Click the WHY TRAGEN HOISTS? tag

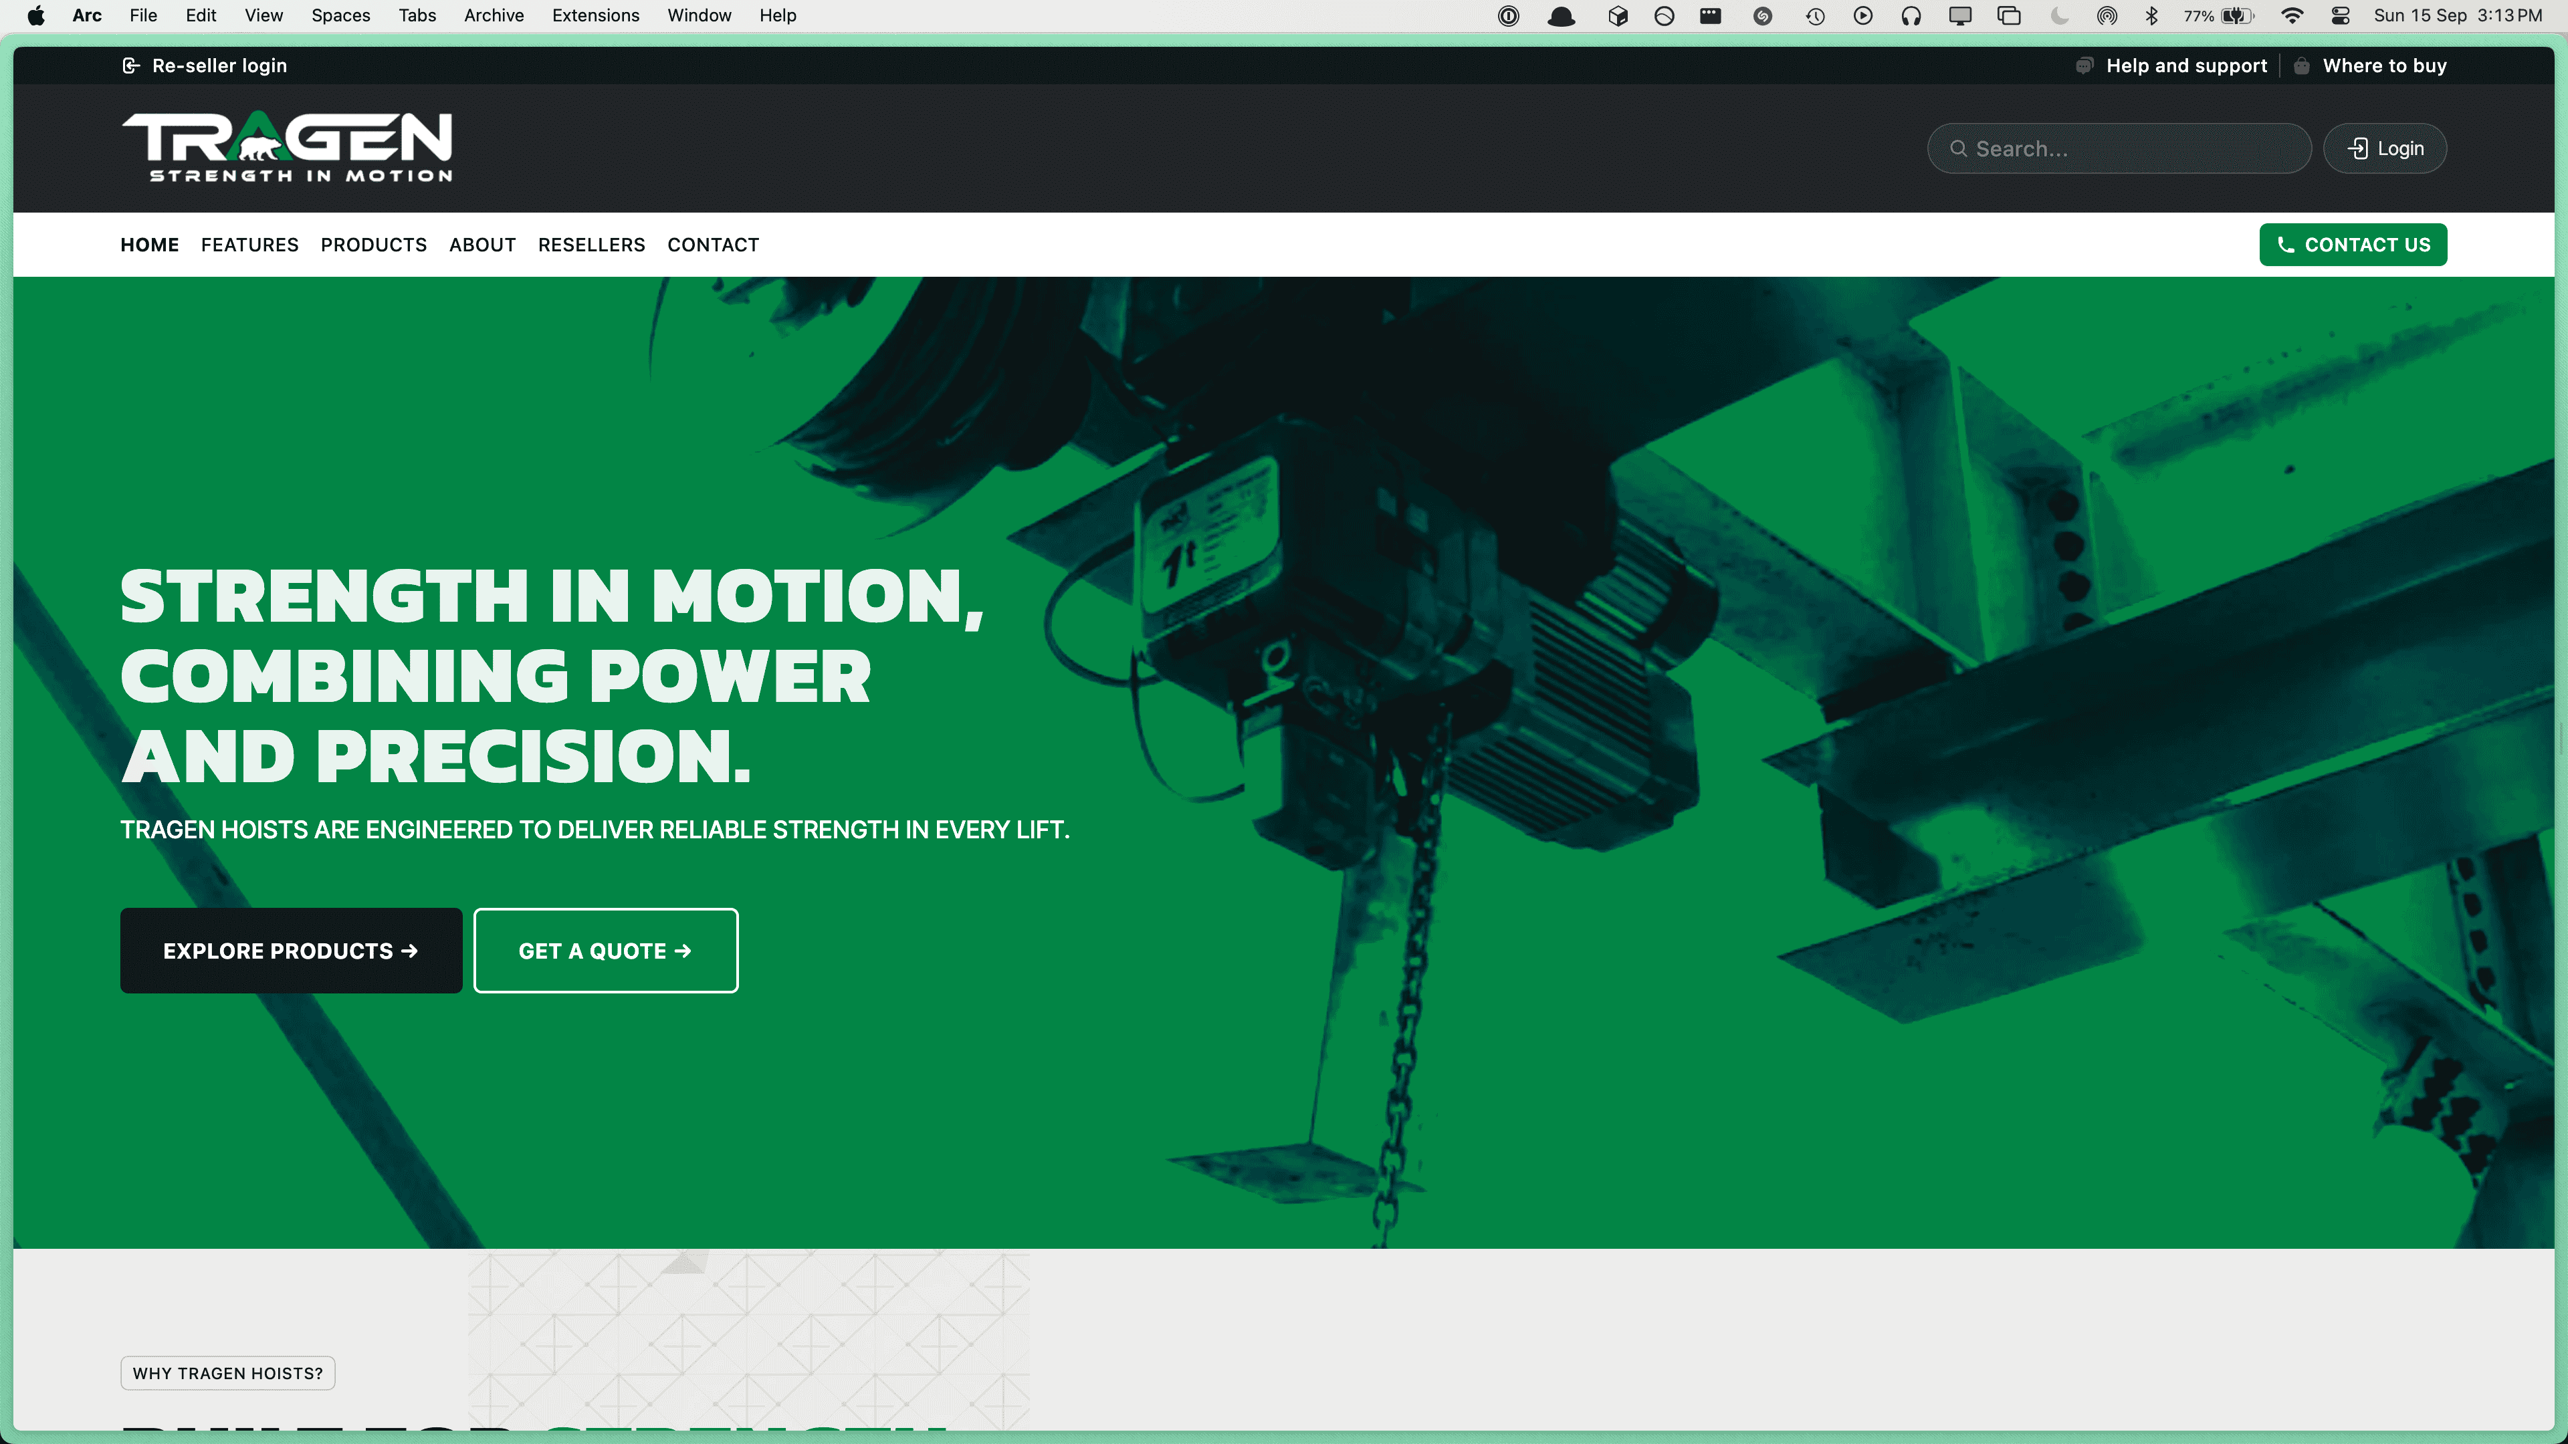[227, 1372]
